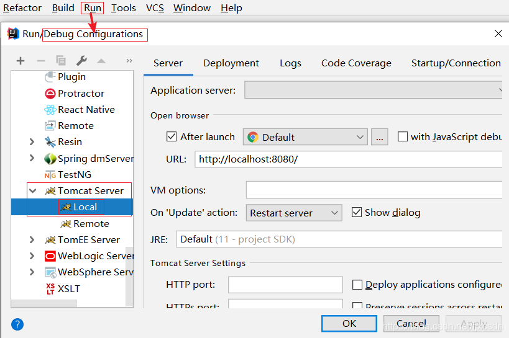Screen dimensions: 509x338
Task: Click the JRE field
Action: (x=339, y=239)
